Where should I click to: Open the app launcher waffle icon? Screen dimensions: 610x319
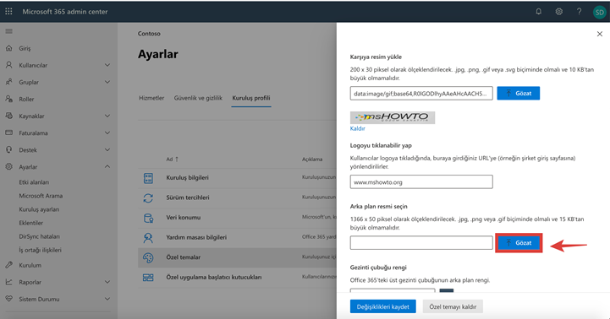(x=8, y=12)
